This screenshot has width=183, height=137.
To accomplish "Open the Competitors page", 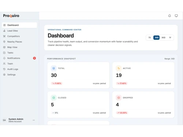I will 19,36.
